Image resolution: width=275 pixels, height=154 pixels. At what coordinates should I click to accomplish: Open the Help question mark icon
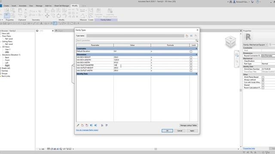(257, 2)
